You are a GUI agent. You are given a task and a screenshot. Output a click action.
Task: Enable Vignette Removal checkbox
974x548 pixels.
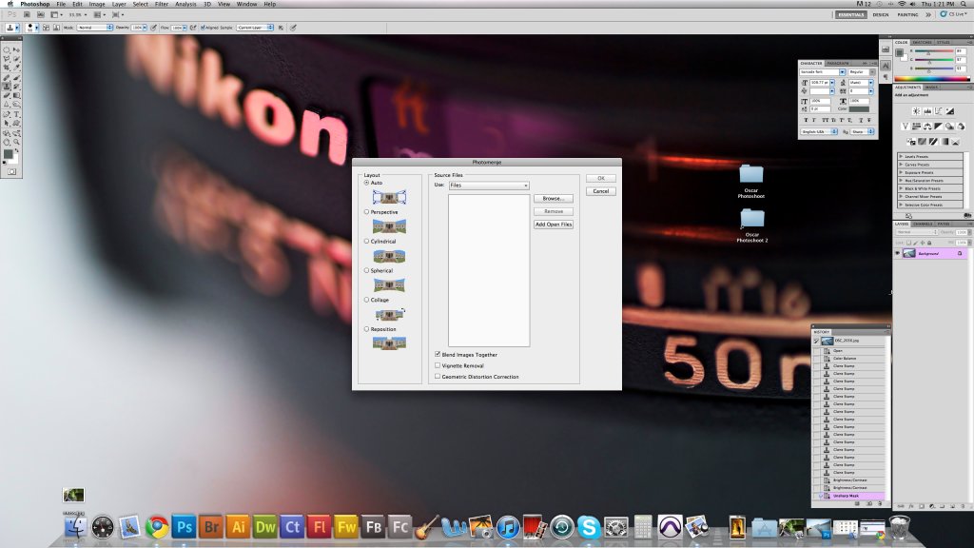pyautogui.click(x=438, y=365)
